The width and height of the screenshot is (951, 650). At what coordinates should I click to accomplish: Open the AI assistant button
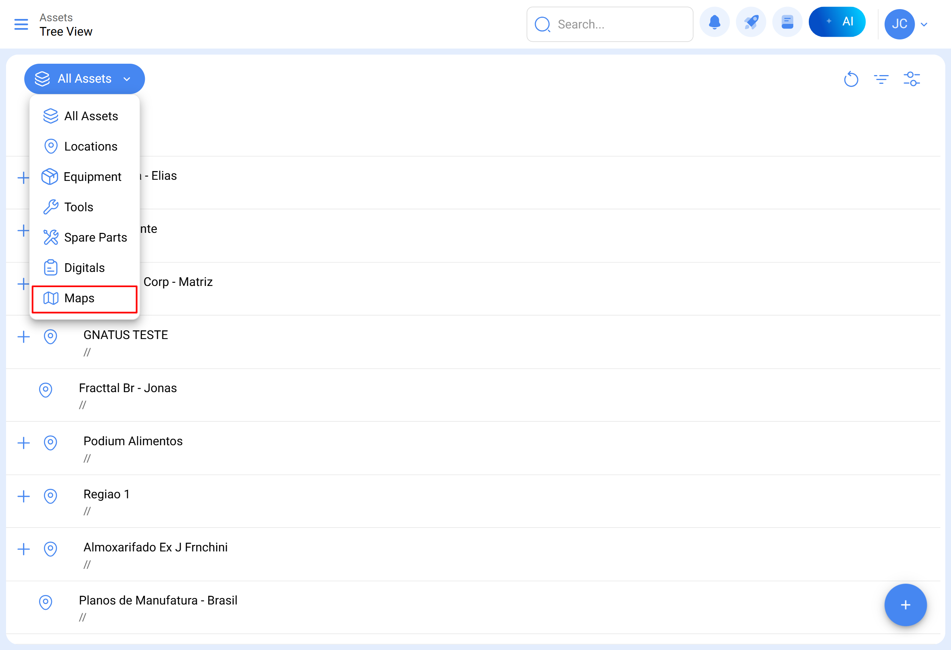[837, 22]
